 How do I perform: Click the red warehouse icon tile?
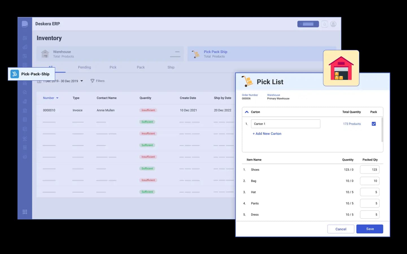pos(341,68)
